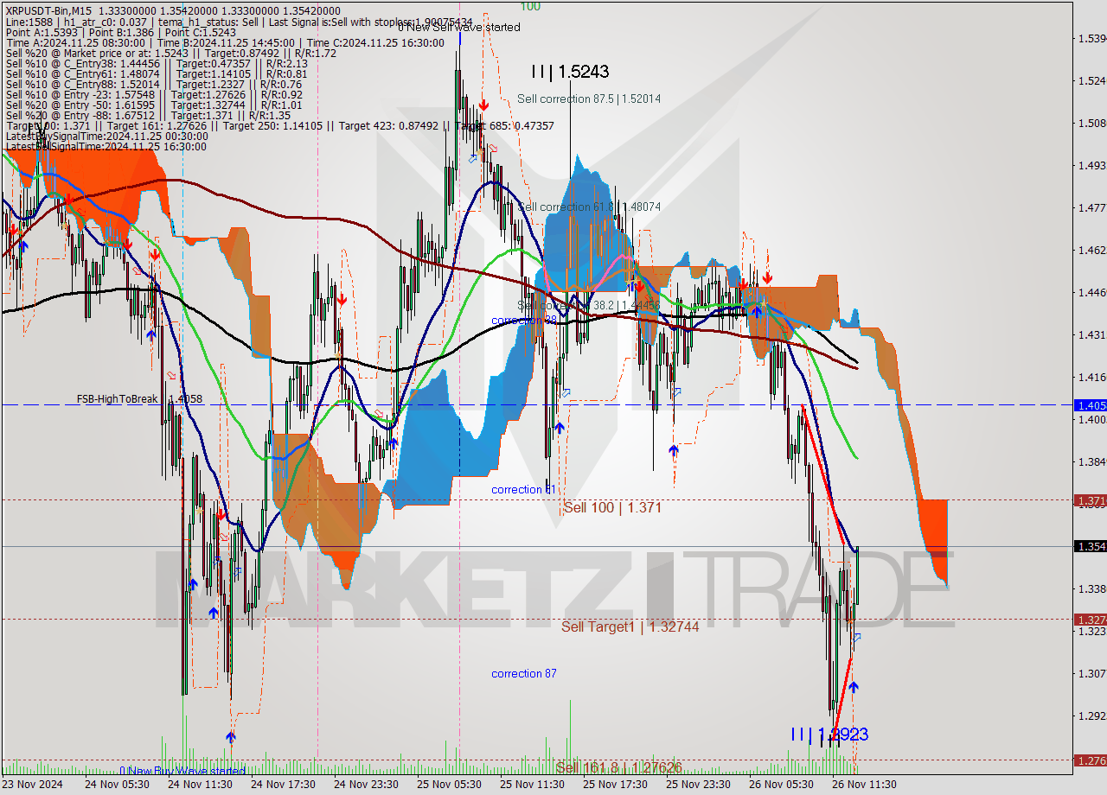Click the 'correction 87' blue label
This screenshot has width=1107, height=795.
(x=524, y=673)
